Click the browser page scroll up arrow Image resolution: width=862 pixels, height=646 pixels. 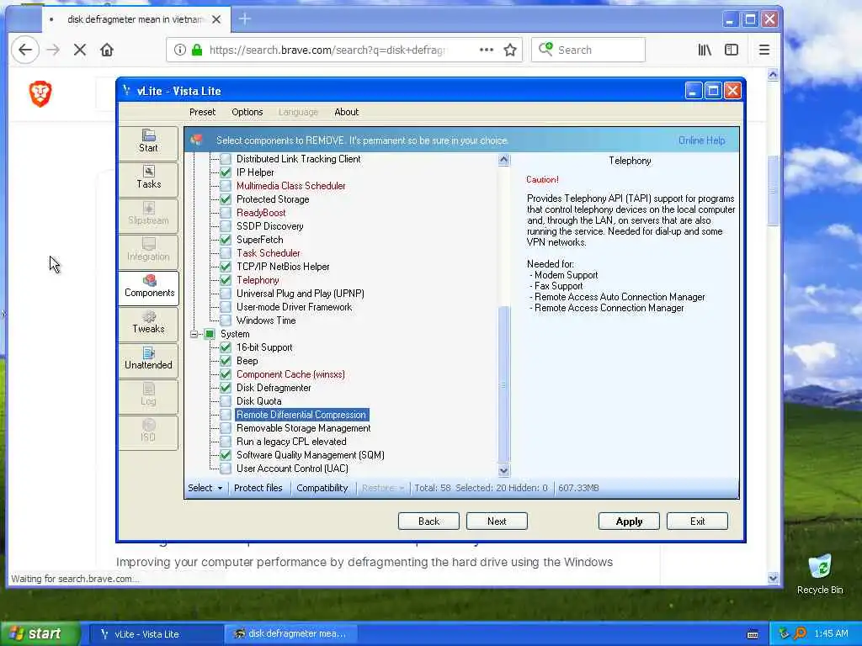[x=773, y=75]
